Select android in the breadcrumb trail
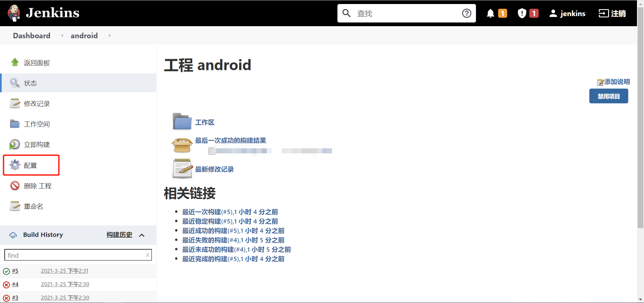 click(84, 36)
